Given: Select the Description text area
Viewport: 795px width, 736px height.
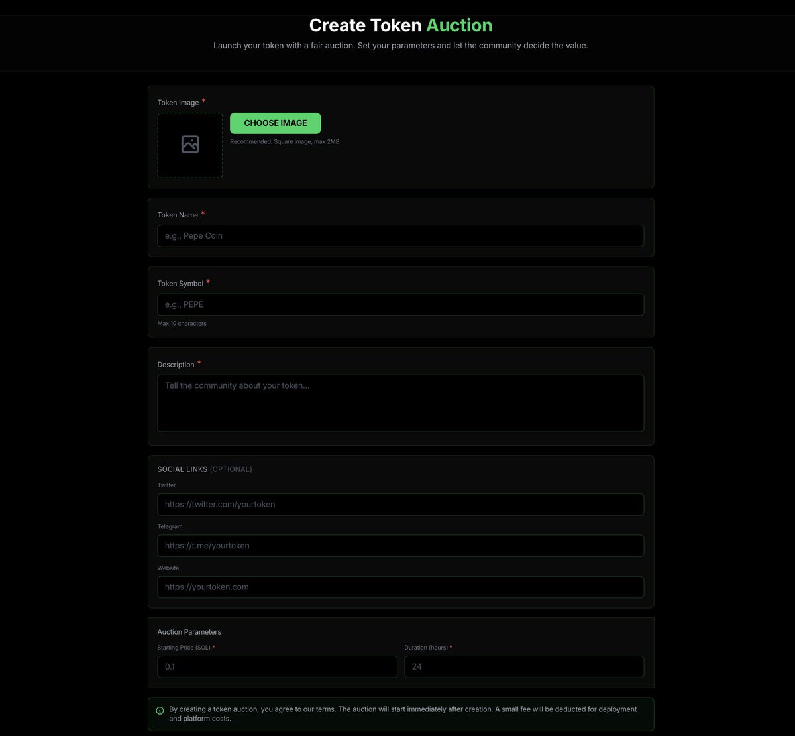Looking at the screenshot, I should click(400, 402).
